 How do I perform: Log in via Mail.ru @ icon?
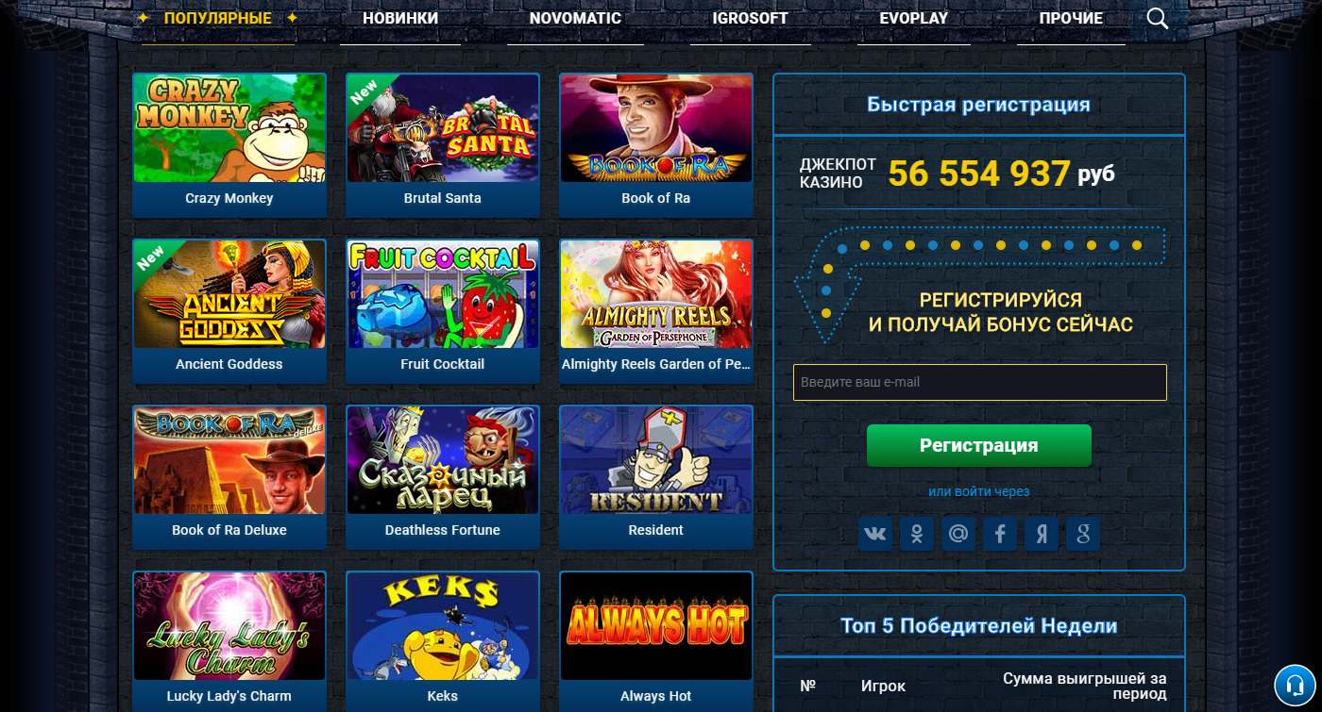click(958, 535)
